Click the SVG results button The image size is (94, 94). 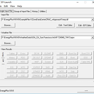[x=12, y=72]
